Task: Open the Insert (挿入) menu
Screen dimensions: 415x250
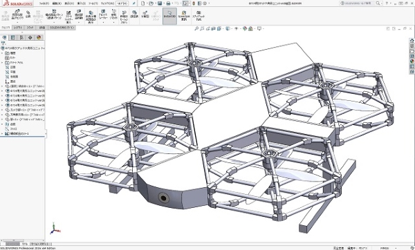Action: (81, 3)
